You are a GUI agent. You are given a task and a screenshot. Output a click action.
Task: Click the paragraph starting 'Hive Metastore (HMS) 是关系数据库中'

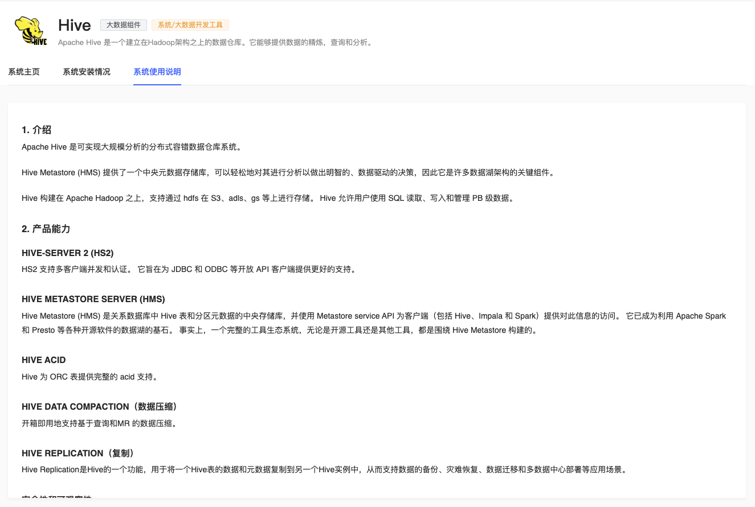[x=374, y=323]
